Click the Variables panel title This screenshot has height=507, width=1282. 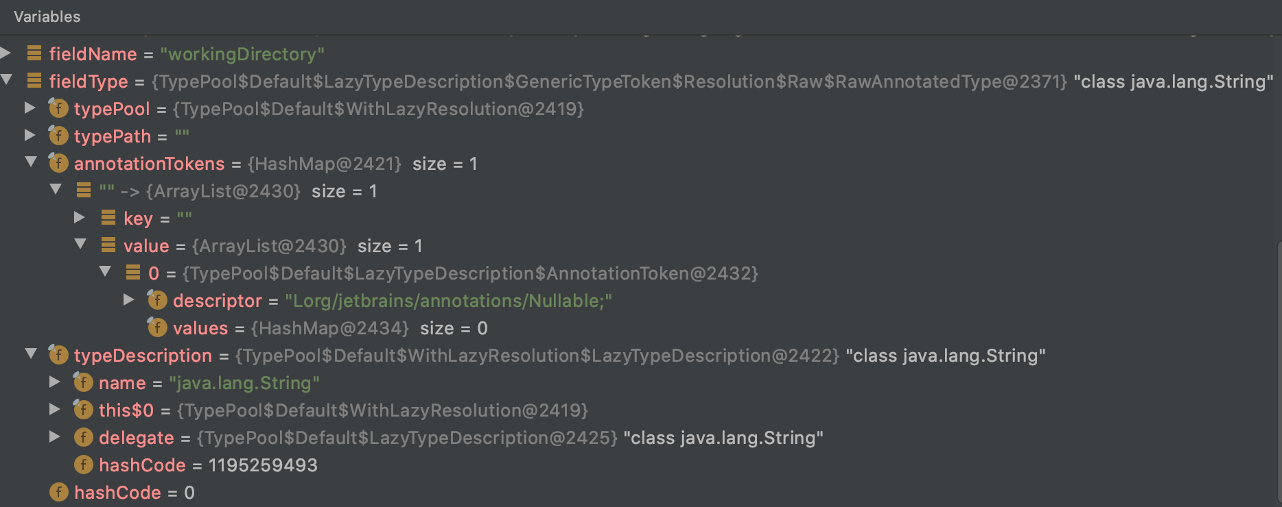(47, 16)
